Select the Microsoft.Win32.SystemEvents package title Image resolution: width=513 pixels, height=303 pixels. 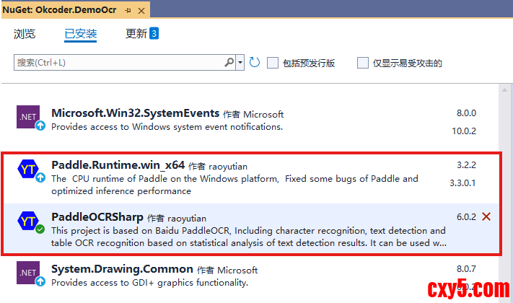tap(135, 113)
